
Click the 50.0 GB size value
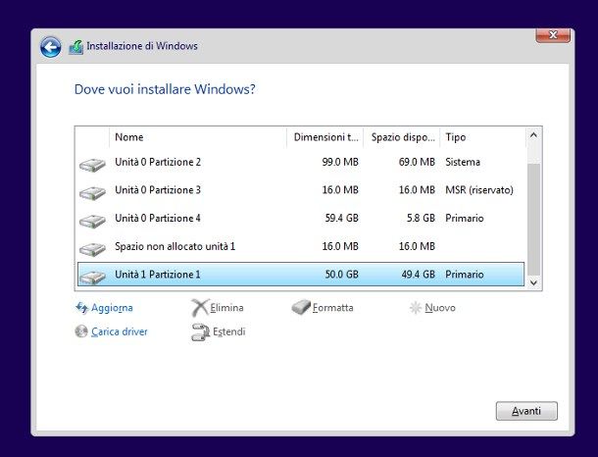pyautogui.click(x=342, y=275)
